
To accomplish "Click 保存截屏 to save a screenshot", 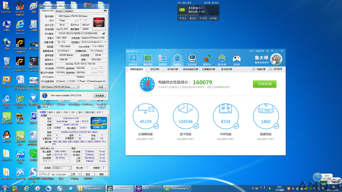I will tap(276, 69).
